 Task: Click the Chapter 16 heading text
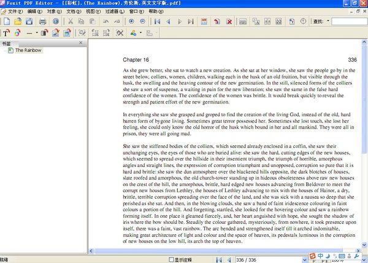tap(136, 60)
